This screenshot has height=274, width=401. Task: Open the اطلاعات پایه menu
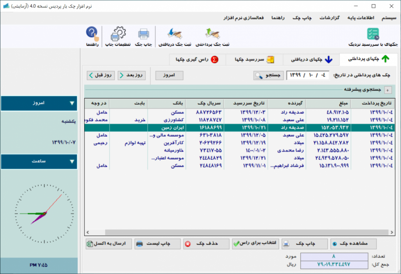click(x=361, y=18)
